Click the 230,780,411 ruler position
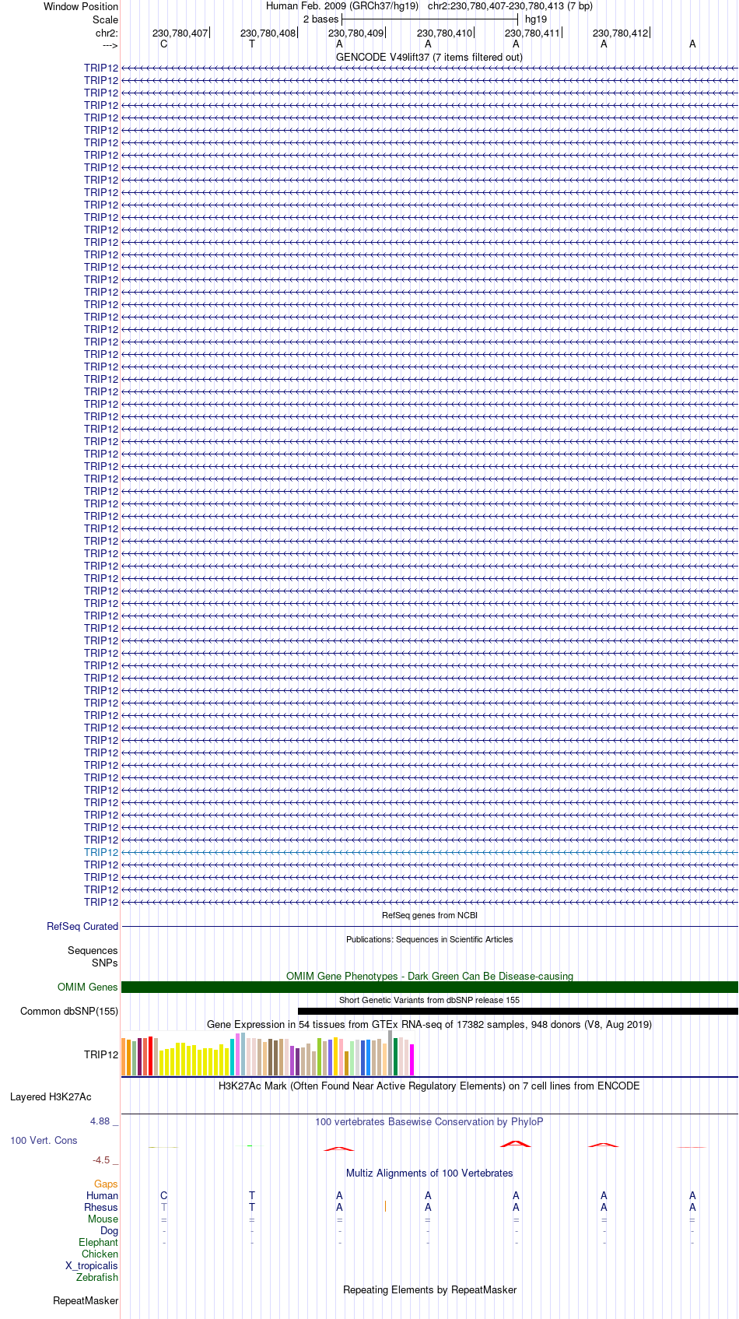 533,33
